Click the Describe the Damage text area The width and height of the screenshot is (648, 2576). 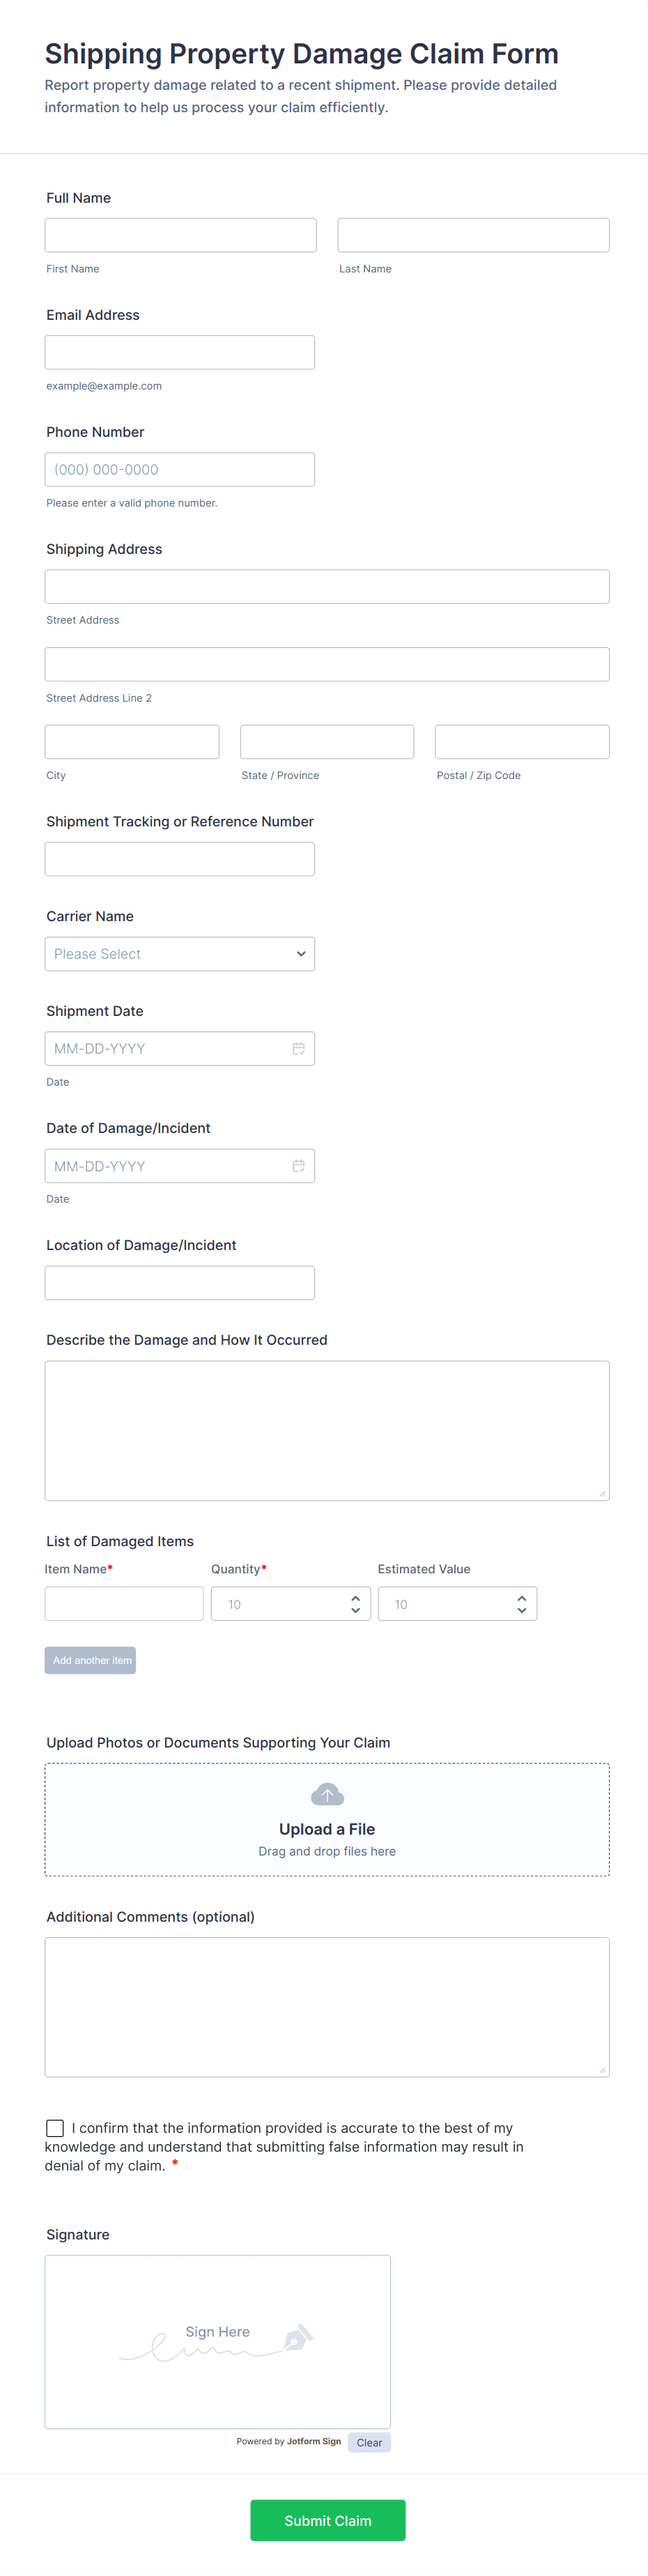(327, 1430)
